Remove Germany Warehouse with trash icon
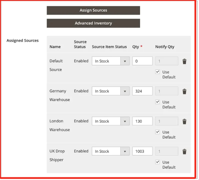 pos(184,91)
